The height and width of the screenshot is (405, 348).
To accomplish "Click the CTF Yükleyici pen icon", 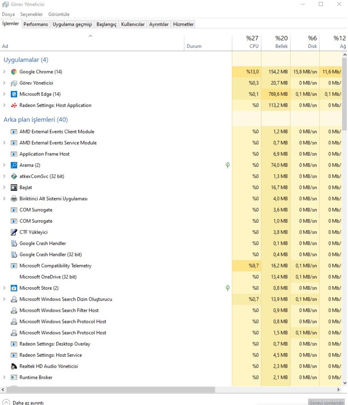I will point(14,232).
